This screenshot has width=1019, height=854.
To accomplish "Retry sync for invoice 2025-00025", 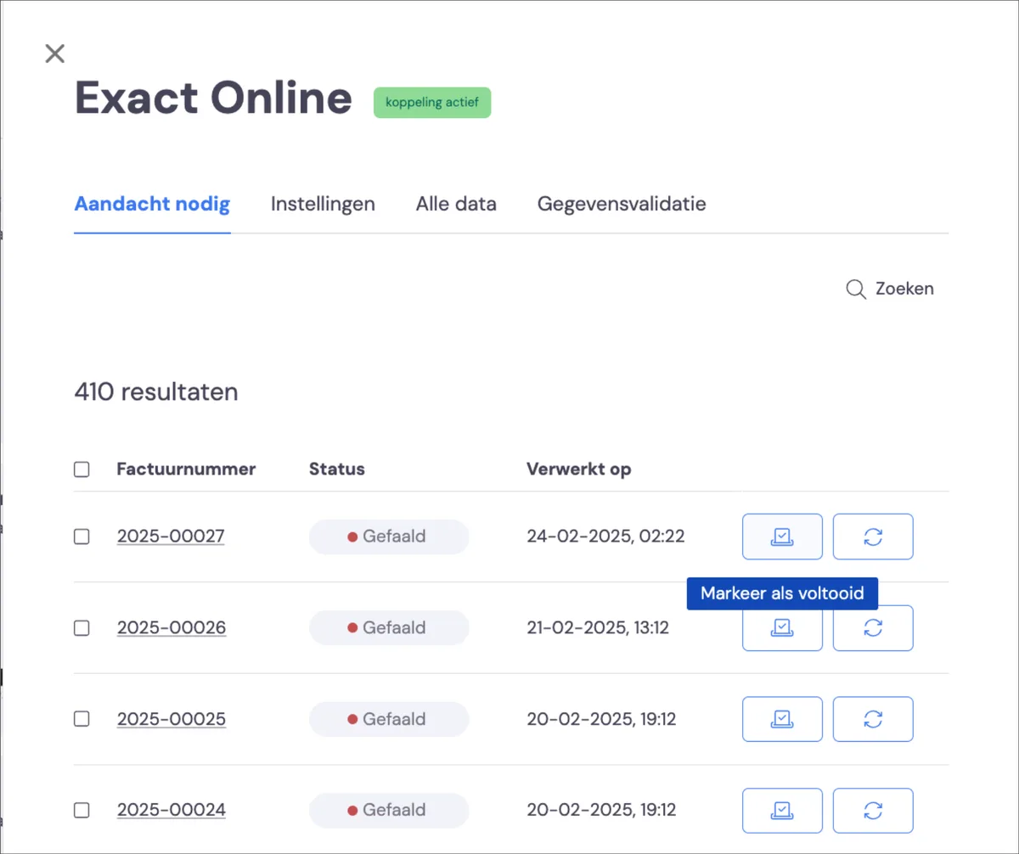I will (x=873, y=720).
